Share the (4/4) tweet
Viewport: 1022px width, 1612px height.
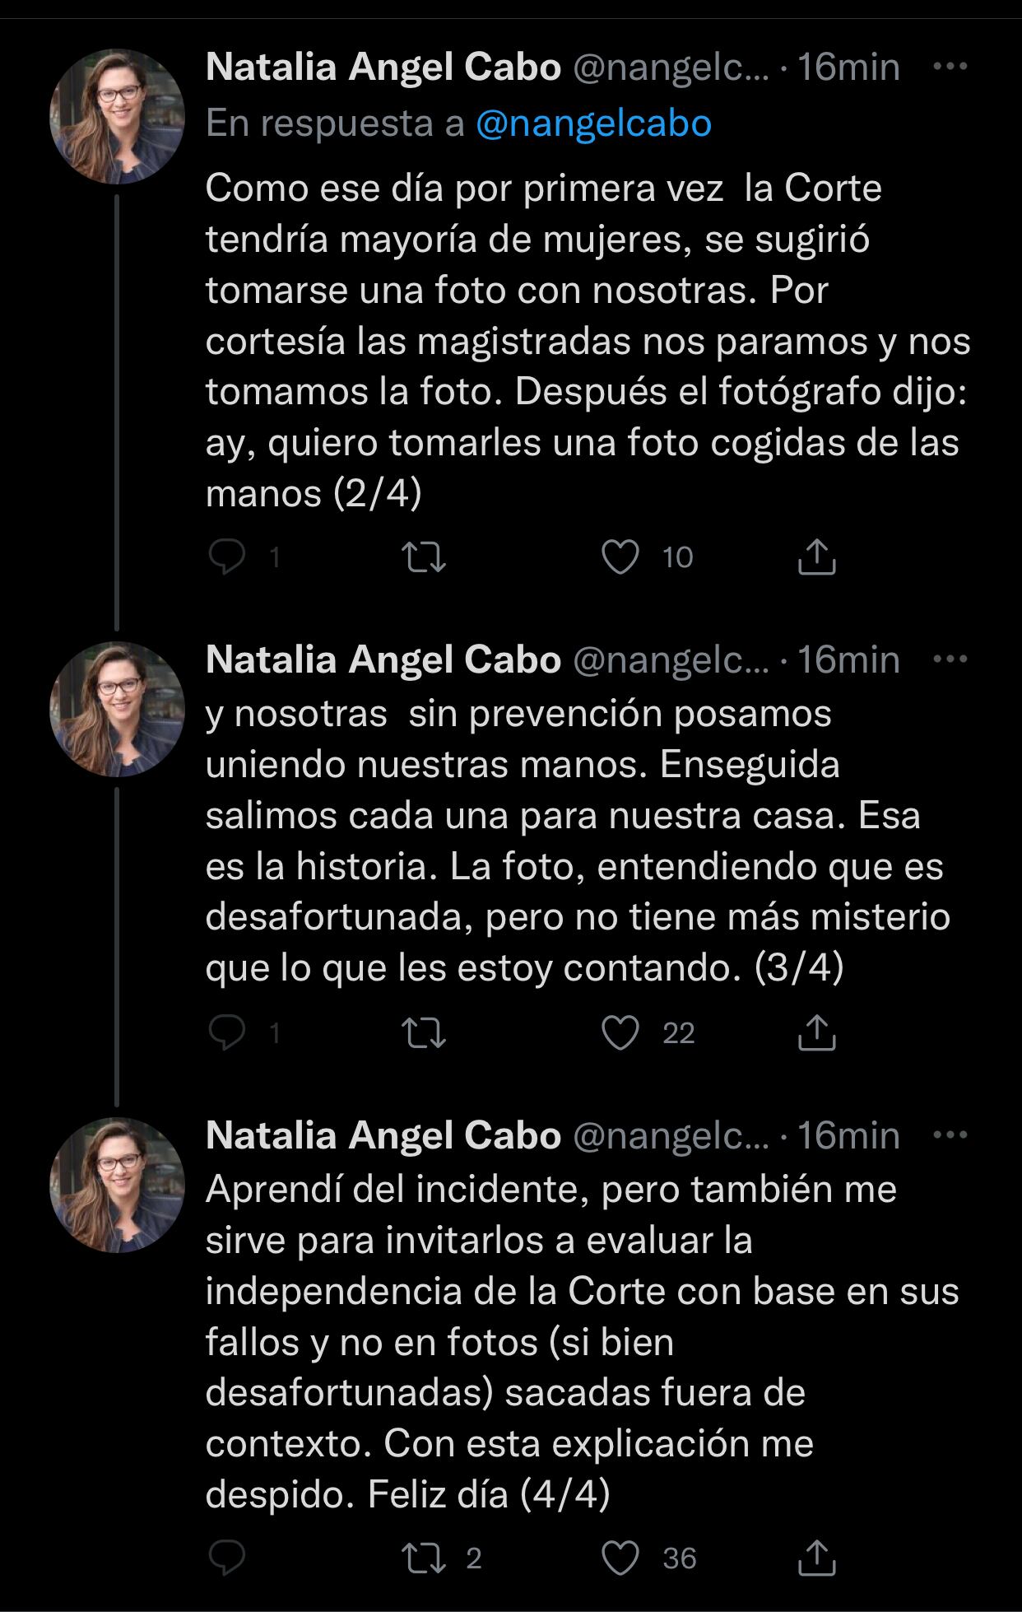coord(816,1558)
